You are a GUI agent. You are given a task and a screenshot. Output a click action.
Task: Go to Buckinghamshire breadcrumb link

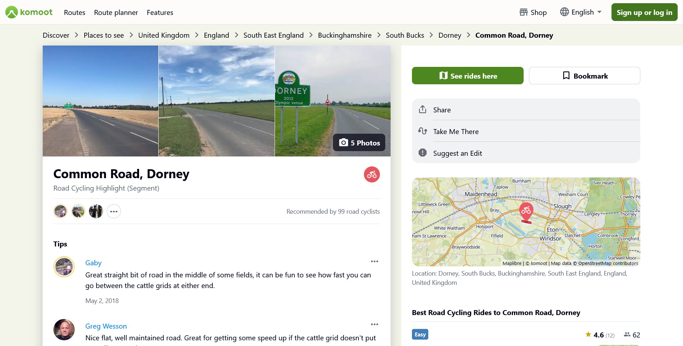click(x=345, y=35)
